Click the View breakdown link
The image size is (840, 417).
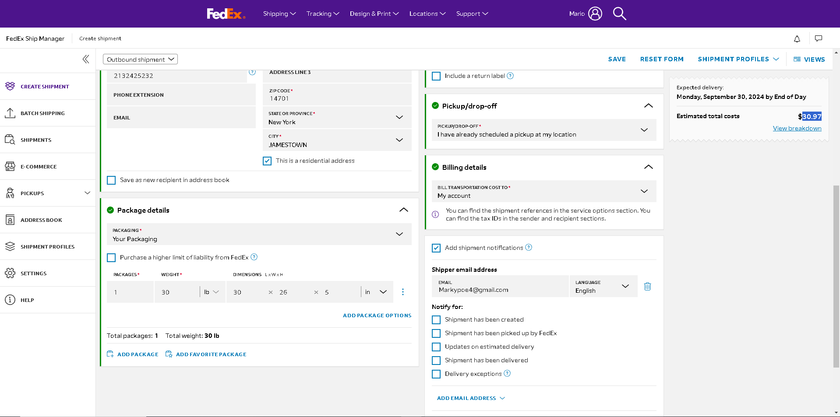point(797,128)
